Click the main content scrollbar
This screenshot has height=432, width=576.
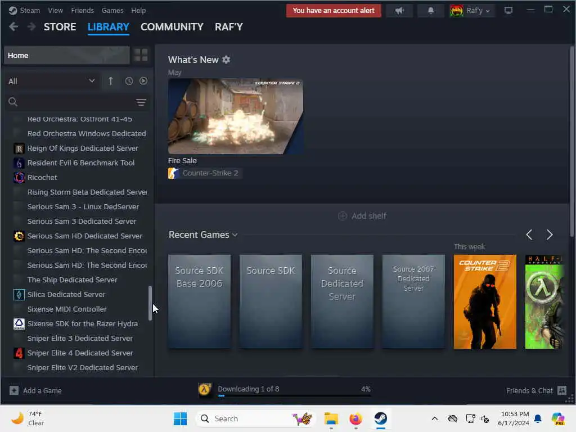point(572,141)
